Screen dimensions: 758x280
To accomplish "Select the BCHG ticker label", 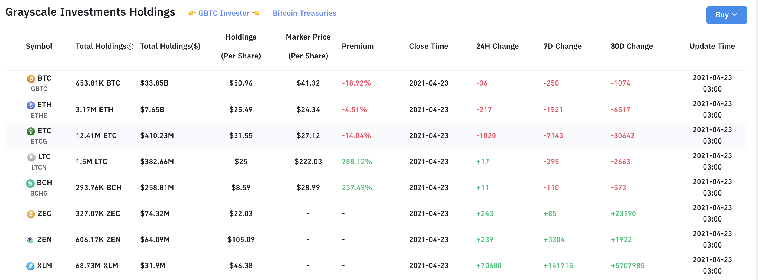I will [x=39, y=193].
